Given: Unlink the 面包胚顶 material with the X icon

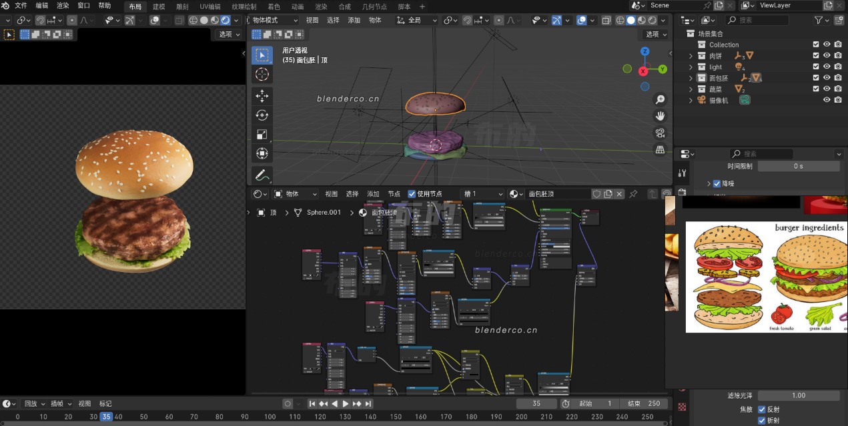Looking at the screenshot, I should 619,194.
